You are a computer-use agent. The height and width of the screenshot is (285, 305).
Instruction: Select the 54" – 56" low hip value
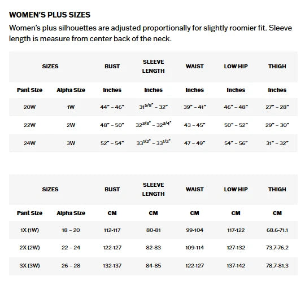click(x=236, y=143)
